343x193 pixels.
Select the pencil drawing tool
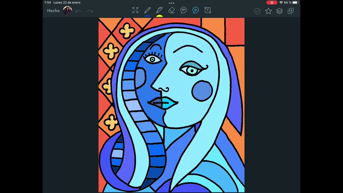point(147,10)
